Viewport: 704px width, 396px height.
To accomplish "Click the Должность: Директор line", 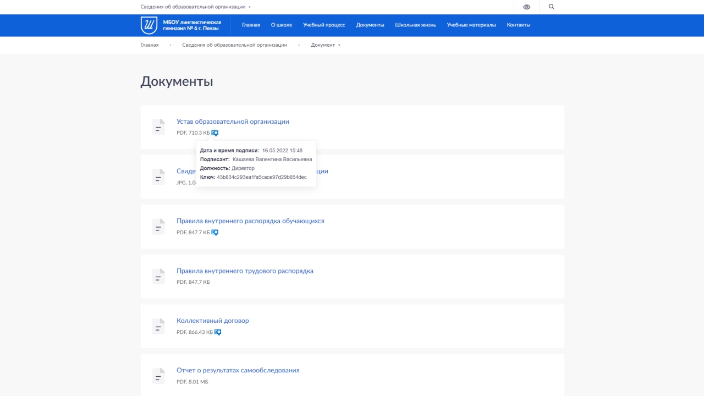I will [x=227, y=168].
